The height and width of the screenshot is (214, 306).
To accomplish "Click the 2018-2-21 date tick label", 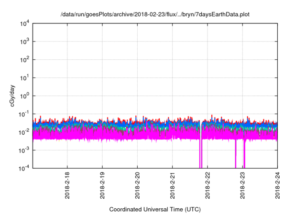I will point(172,185).
